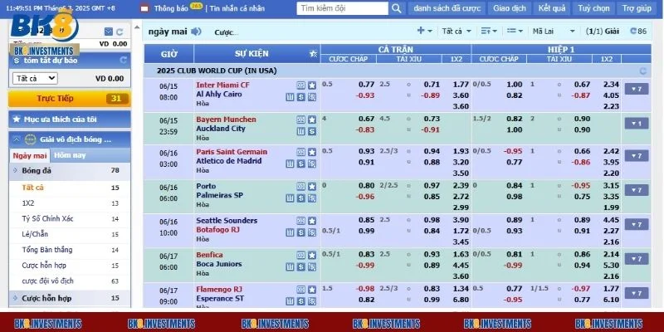The width and height of the screenshot is (664, 332).
Task: Click Cược hỗn hợp 15 in sidebar bottom
Action: point(70,298)
